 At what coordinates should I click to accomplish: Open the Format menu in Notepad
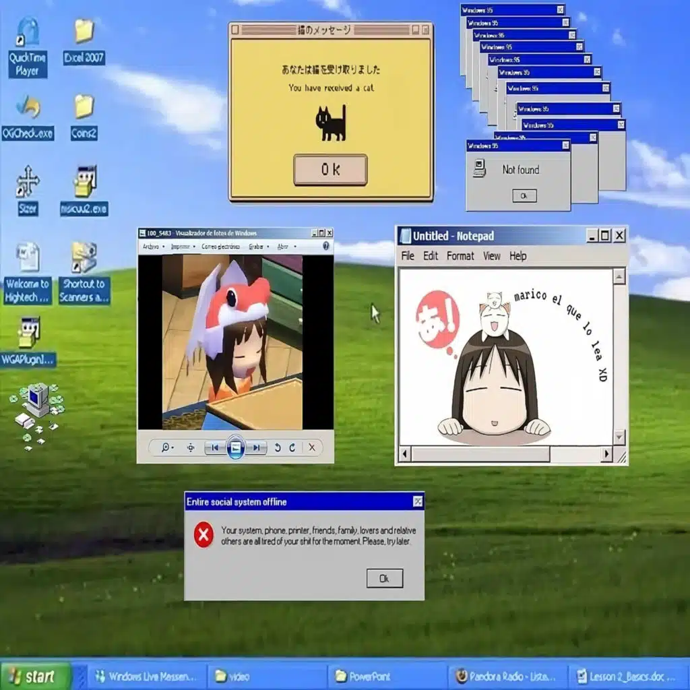click(460, 256)
